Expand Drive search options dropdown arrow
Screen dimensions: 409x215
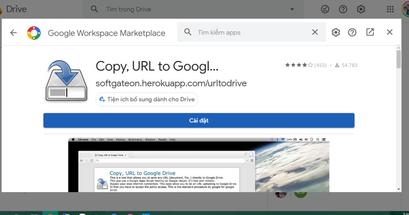coord(292,9)
